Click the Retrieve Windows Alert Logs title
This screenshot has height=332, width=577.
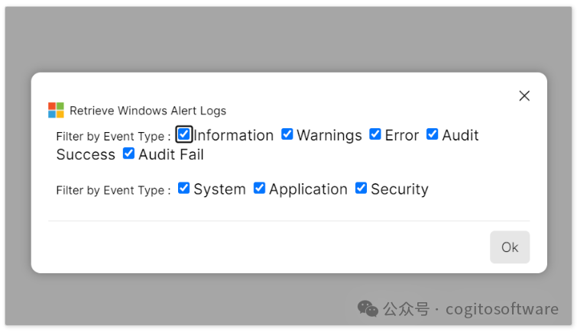(x=148, y=111)
